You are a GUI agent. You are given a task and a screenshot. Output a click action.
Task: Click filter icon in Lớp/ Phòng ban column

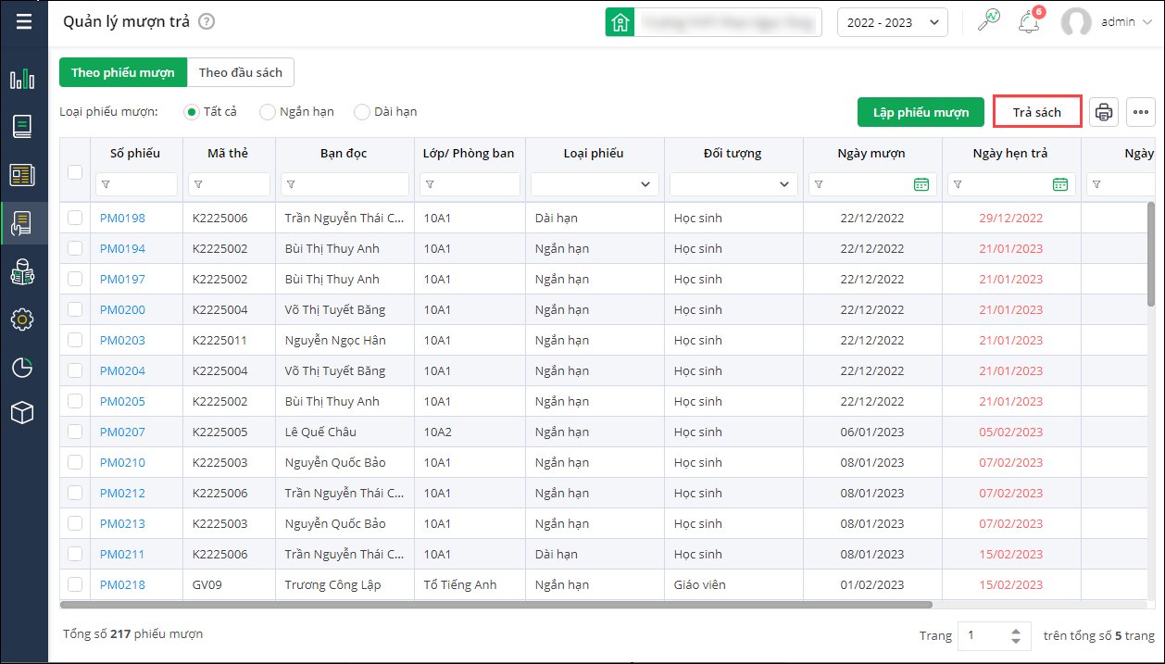click(430, 185)
